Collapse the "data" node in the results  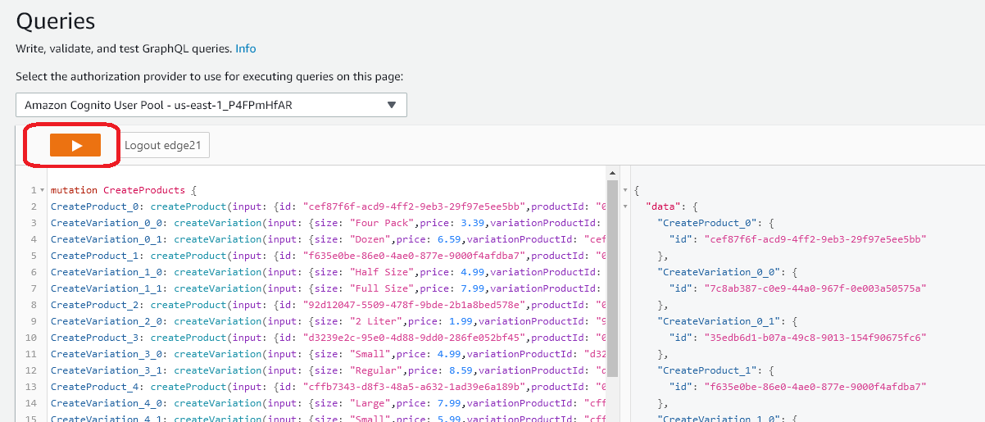tap(626, 206)
